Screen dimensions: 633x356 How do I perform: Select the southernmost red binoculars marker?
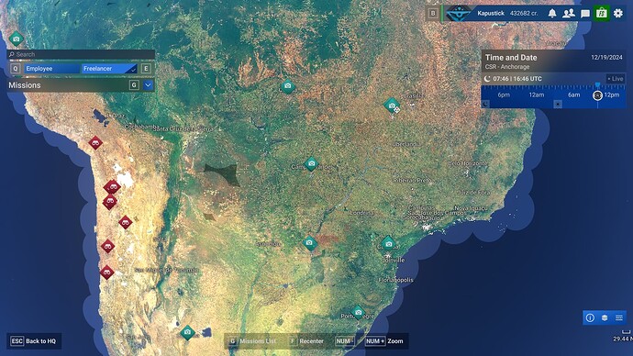pyautogui.click(x=107, y=273)
